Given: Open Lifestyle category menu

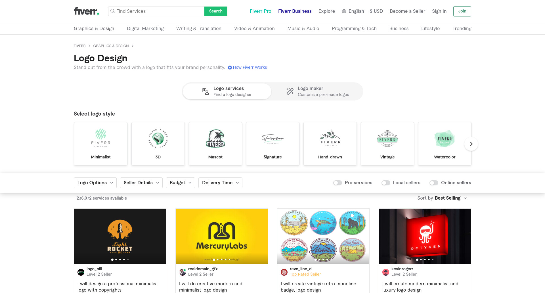Looking at the screenshot, I should [430, 29].
